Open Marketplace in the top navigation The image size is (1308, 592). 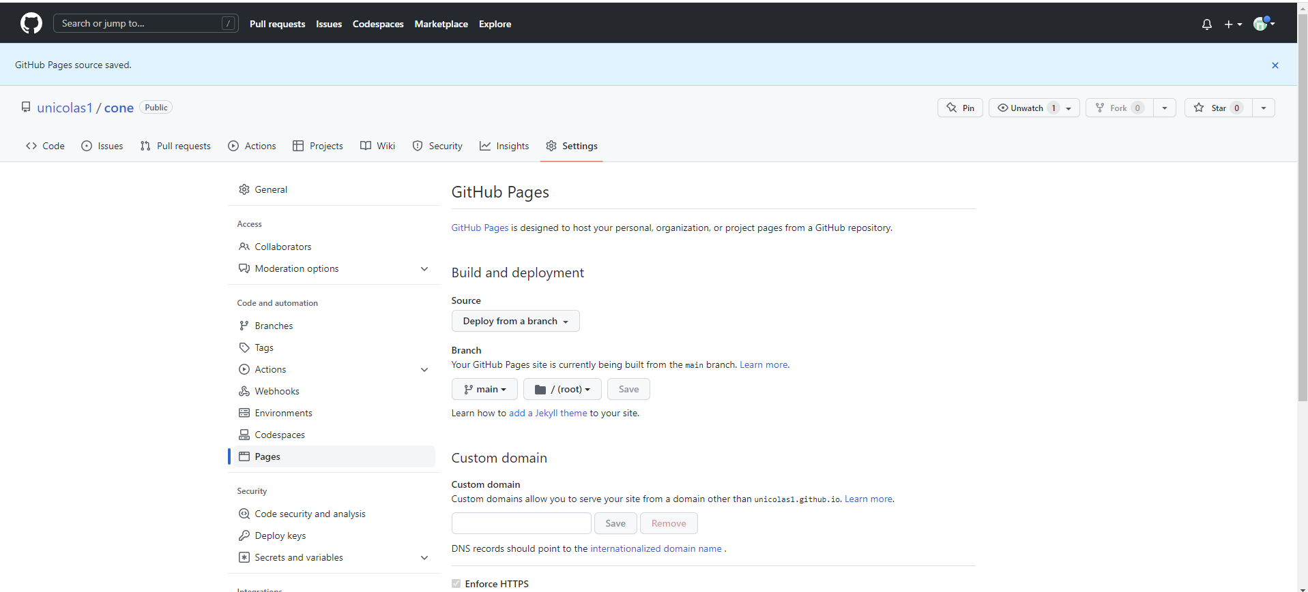click(441, 24)
